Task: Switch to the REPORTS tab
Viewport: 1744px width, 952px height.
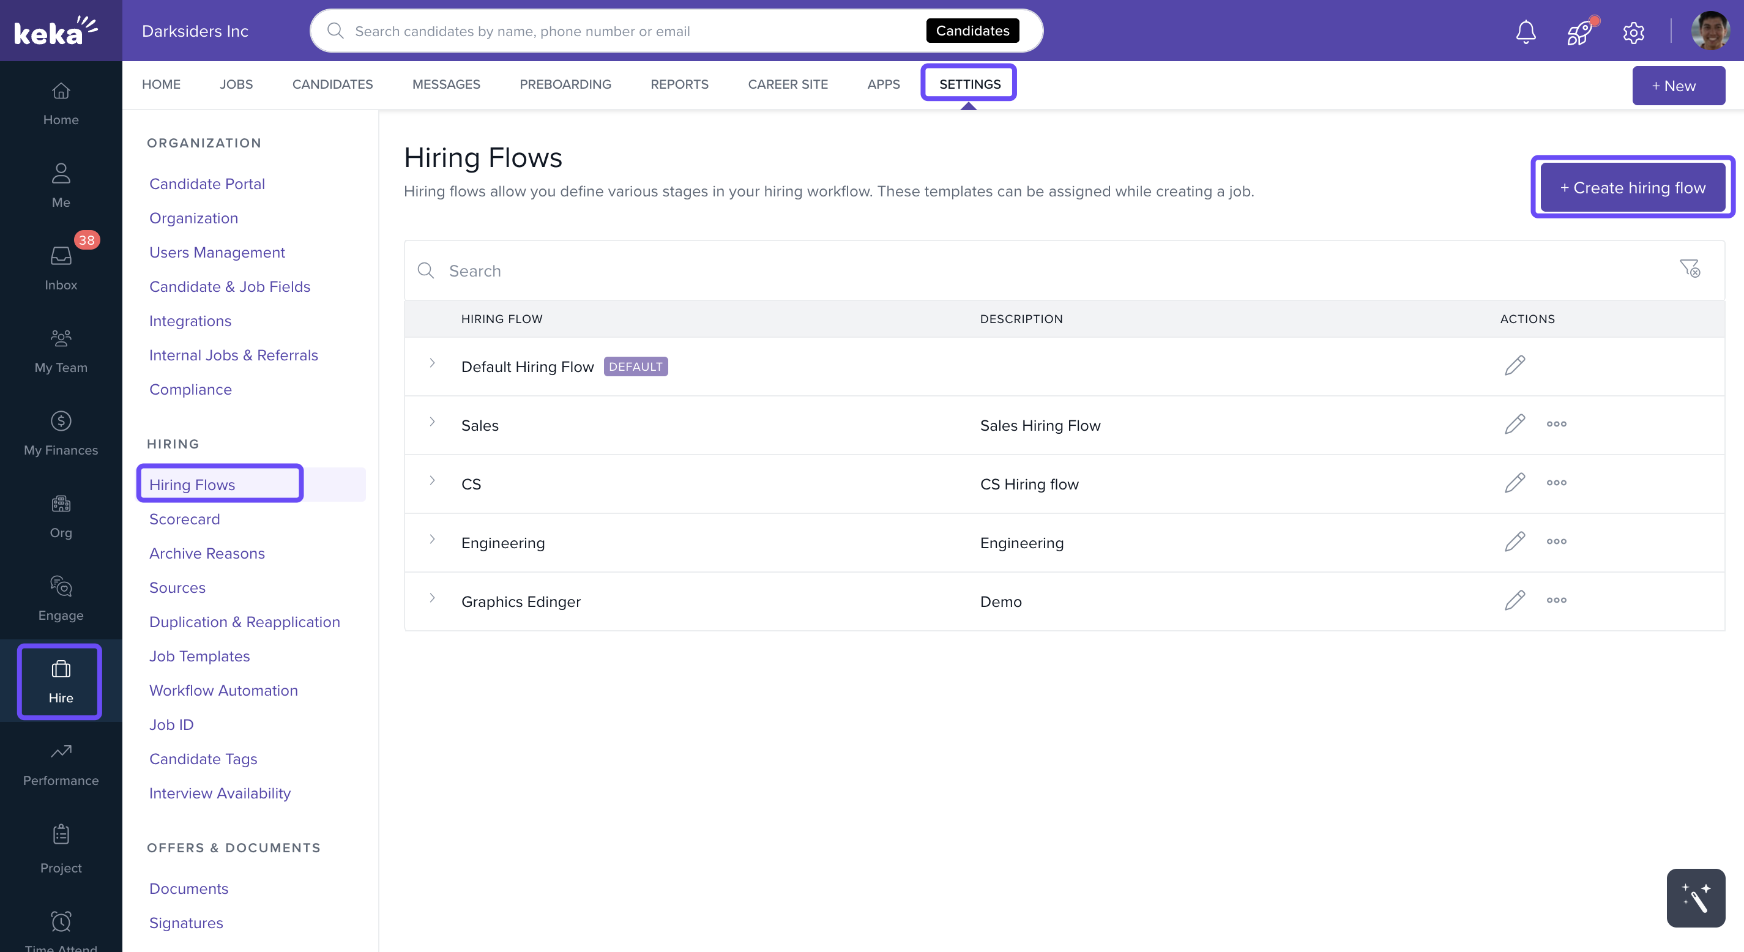Action: tap(679, 84)
